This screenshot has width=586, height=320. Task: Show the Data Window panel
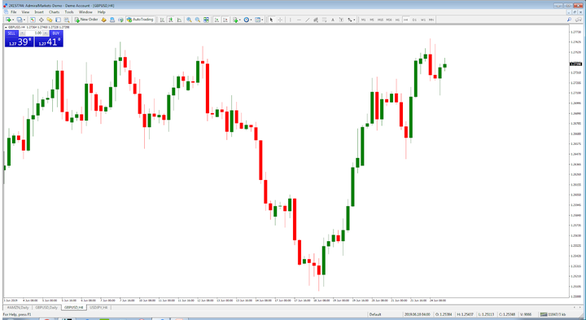[42, 20]
